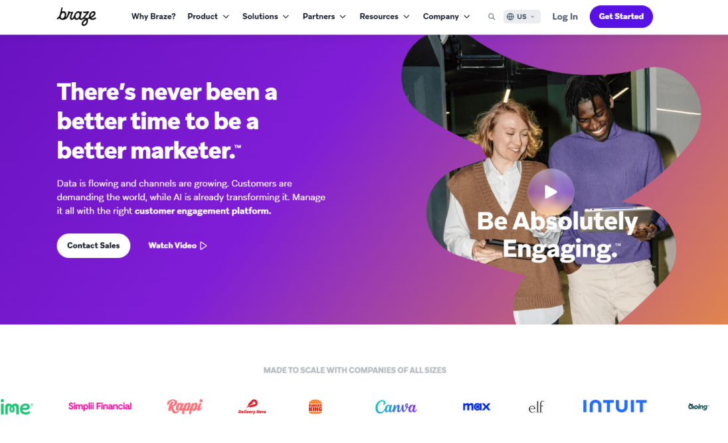This screenshot has height=443, width=728.
Task: Click the Braze logo
Action: tap(76, 16)
